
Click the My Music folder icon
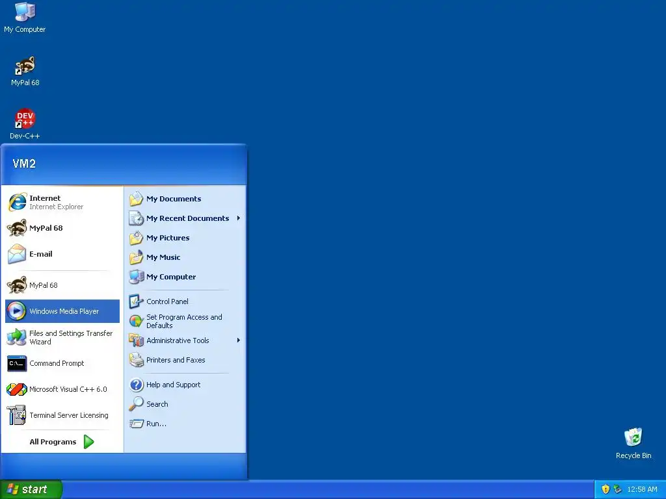tap(137, 257)
